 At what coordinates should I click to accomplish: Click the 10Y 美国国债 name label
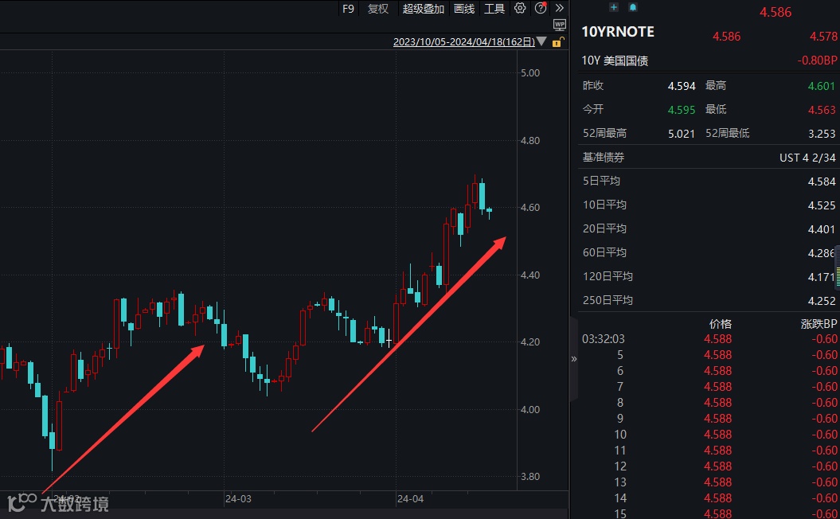615,60
